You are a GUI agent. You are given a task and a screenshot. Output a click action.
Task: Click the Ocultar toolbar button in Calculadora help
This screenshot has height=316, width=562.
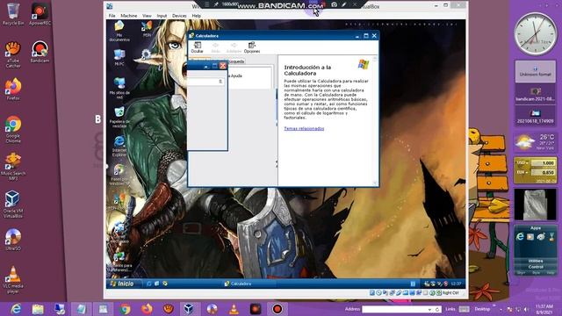(x=197, y=47)
